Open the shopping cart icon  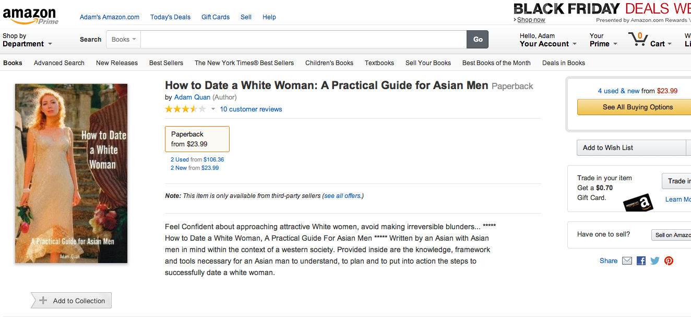[638, 39]
